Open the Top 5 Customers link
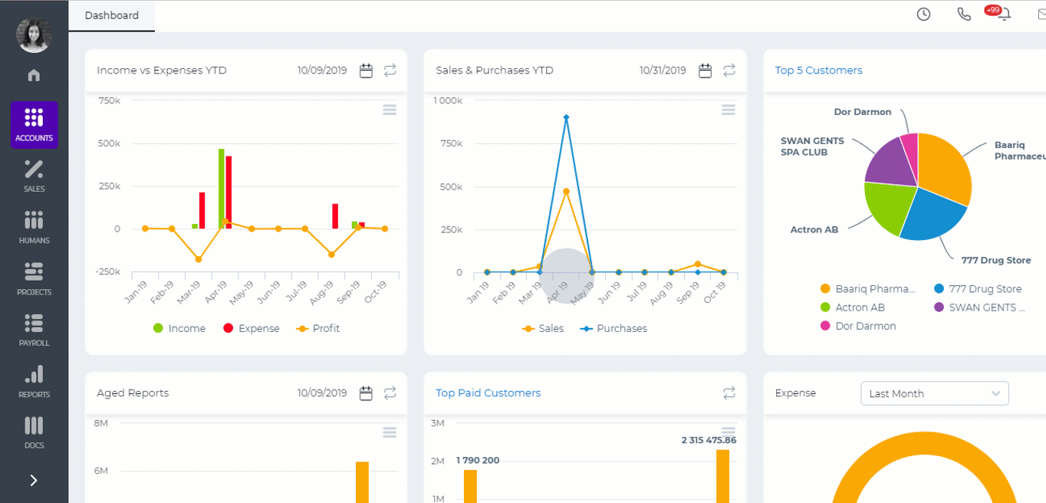Screen dimensions: 1046x503 [818, 71]
